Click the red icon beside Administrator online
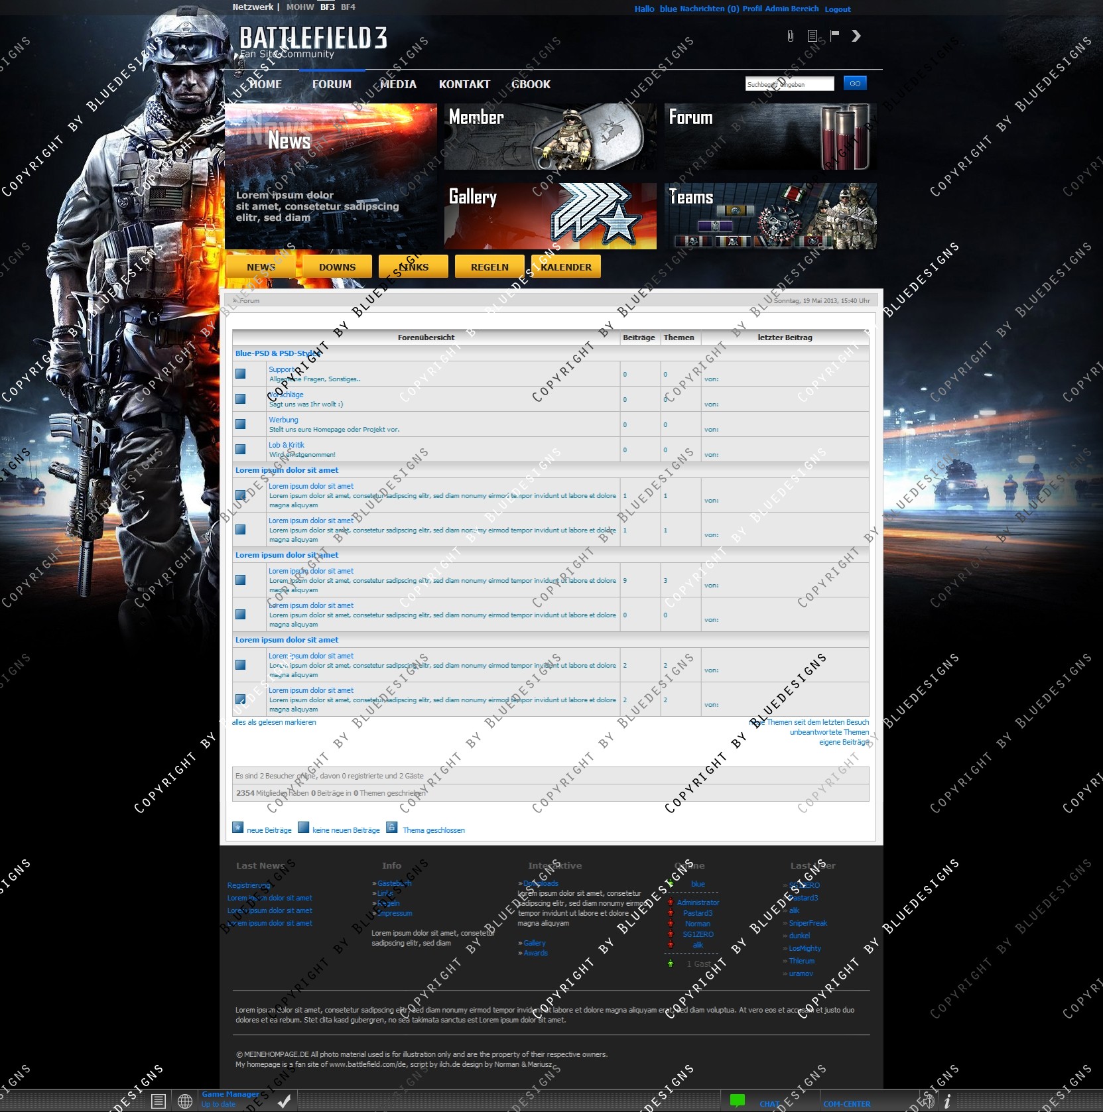The height and width of the screenshot is (1112, 1103). [671, 902]
